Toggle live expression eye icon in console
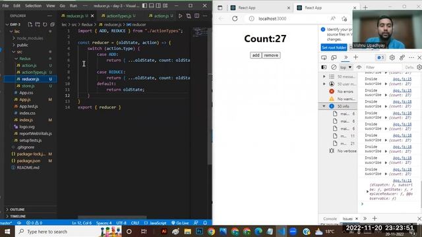Image resolution: width=422 pixels, height=237 pixels. tap(359, 67)
